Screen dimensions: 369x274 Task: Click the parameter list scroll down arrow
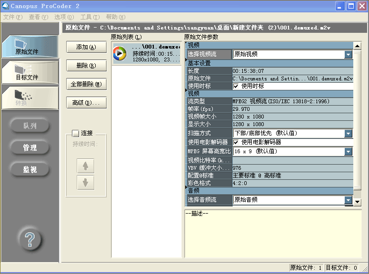[x=357, y=202]
